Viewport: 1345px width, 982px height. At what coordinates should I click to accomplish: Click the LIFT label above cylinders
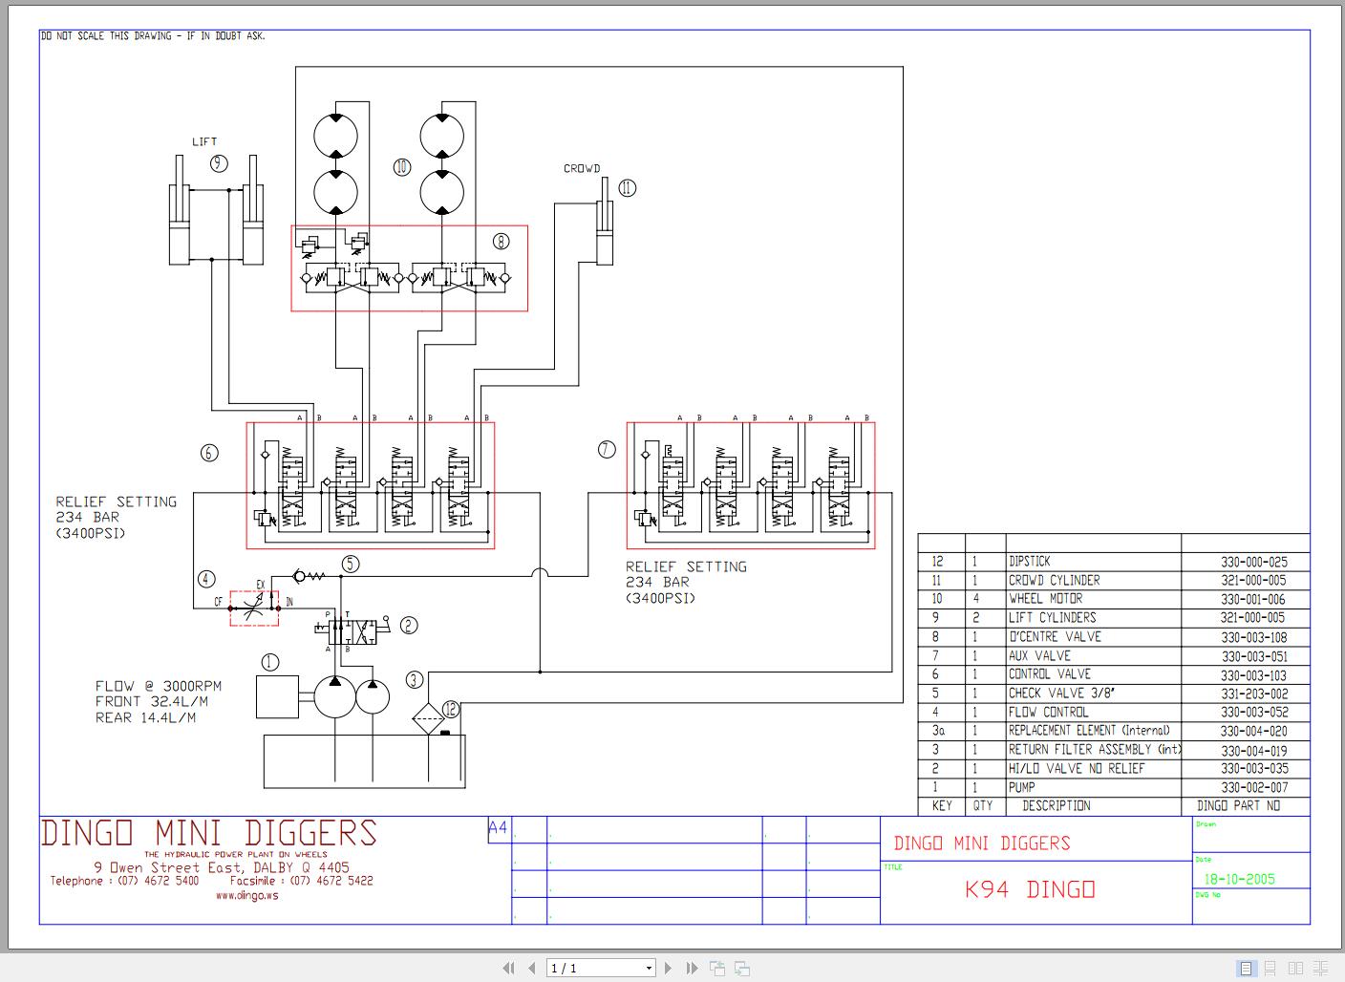204,141
